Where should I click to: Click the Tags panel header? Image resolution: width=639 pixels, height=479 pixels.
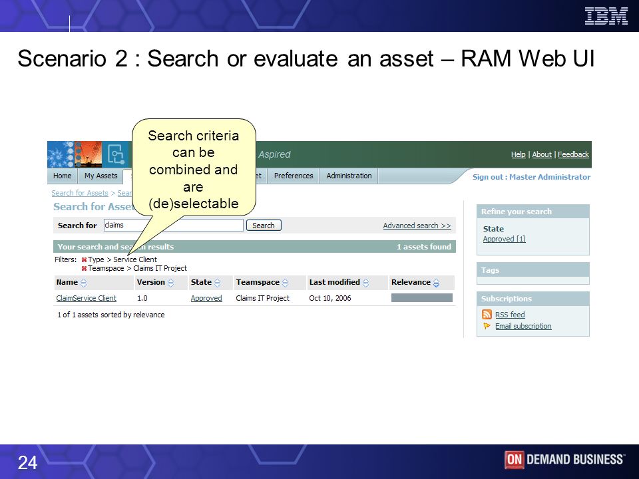pos(533,270)
